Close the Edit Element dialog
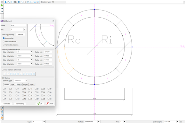Image resolution: width=185 pixels, height=123 pixels. tap(53, 21)
